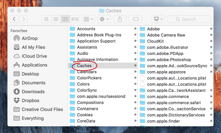
Task: Select the ColorPickers folder
Action: [x=103, y=78]
